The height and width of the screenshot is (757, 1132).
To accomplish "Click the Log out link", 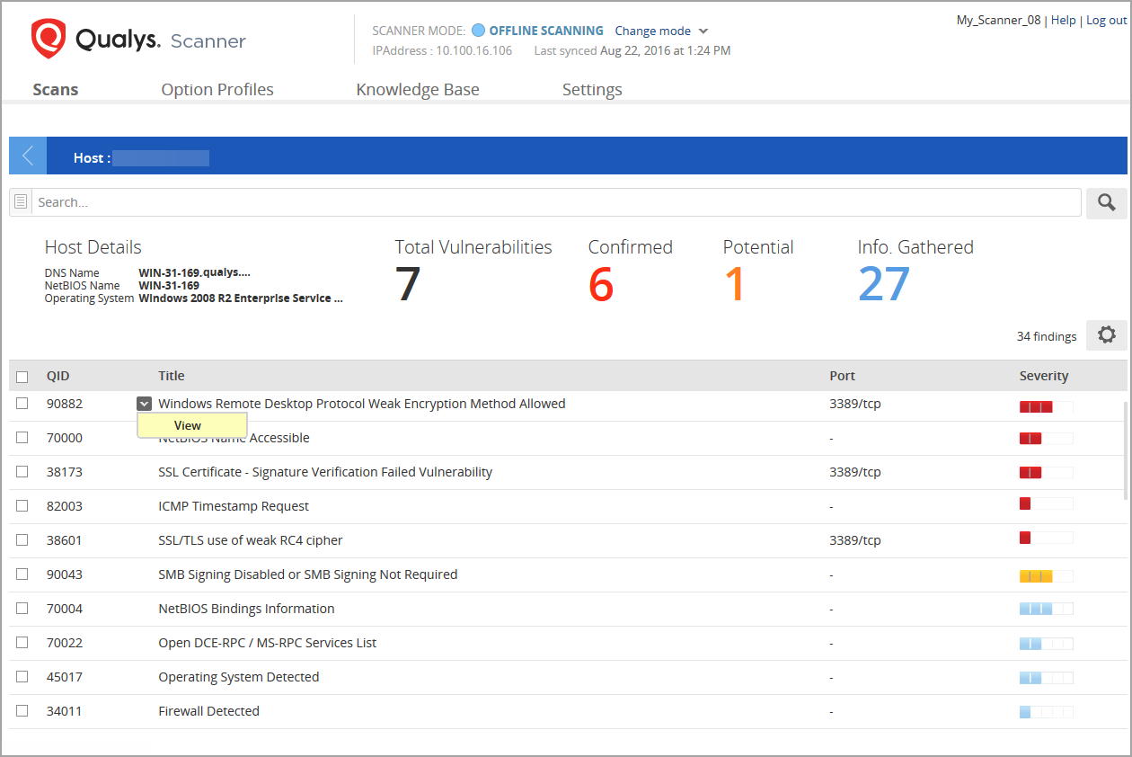I will click(x=1106, y=21).
